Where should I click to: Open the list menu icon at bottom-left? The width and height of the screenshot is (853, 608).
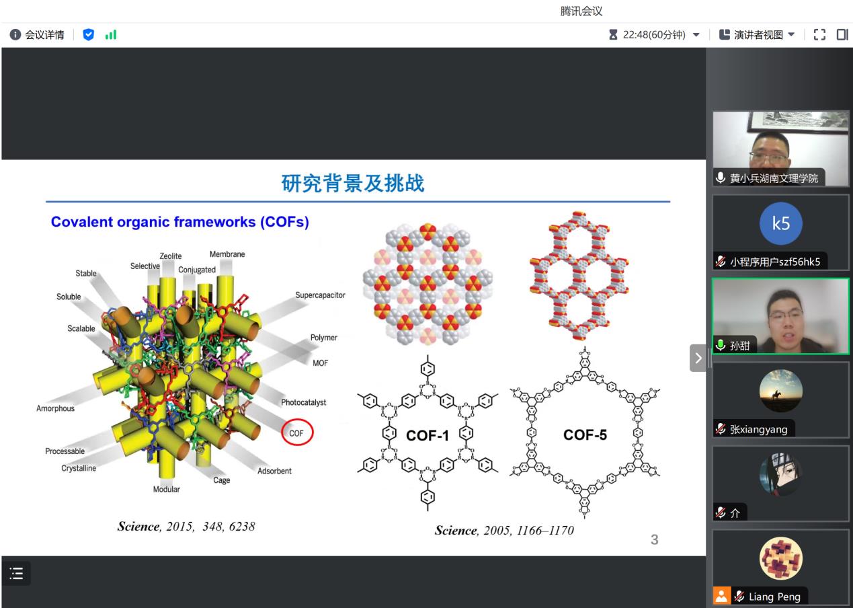tap(16, 573)
